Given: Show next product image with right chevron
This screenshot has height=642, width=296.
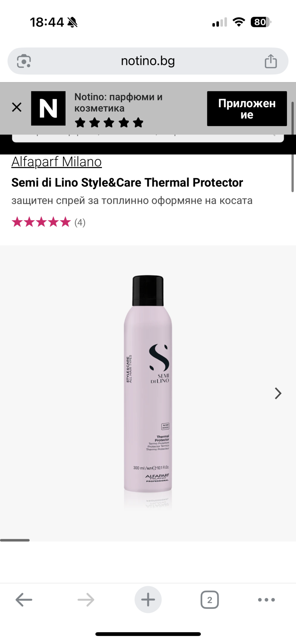Looking at the screenshot, I should (278, 393).
